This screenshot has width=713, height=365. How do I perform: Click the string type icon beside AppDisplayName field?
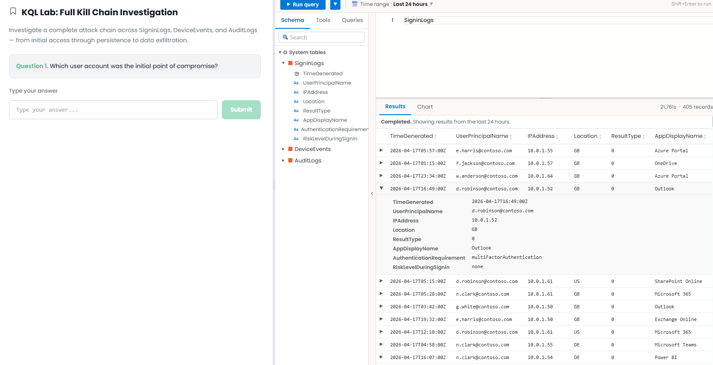tap(296, 120)
